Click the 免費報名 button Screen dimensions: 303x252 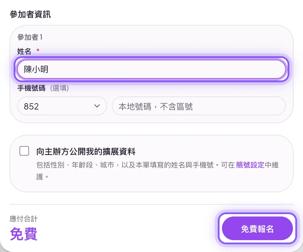point(257,228)
